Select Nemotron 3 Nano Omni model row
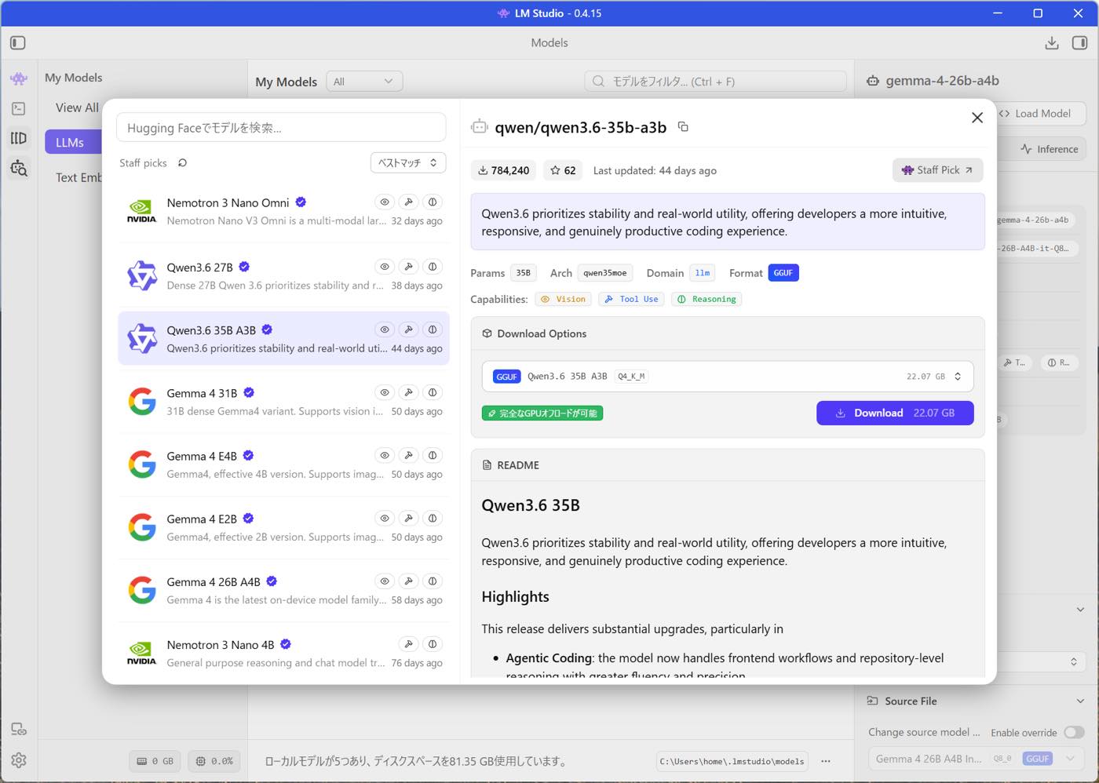The height and width of the screenshot is (783, 1099). [x=283, y=211]
